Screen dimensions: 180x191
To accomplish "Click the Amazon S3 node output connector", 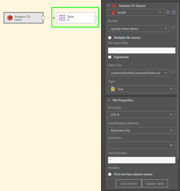I will pyautogui.click(x=43, y=18).
